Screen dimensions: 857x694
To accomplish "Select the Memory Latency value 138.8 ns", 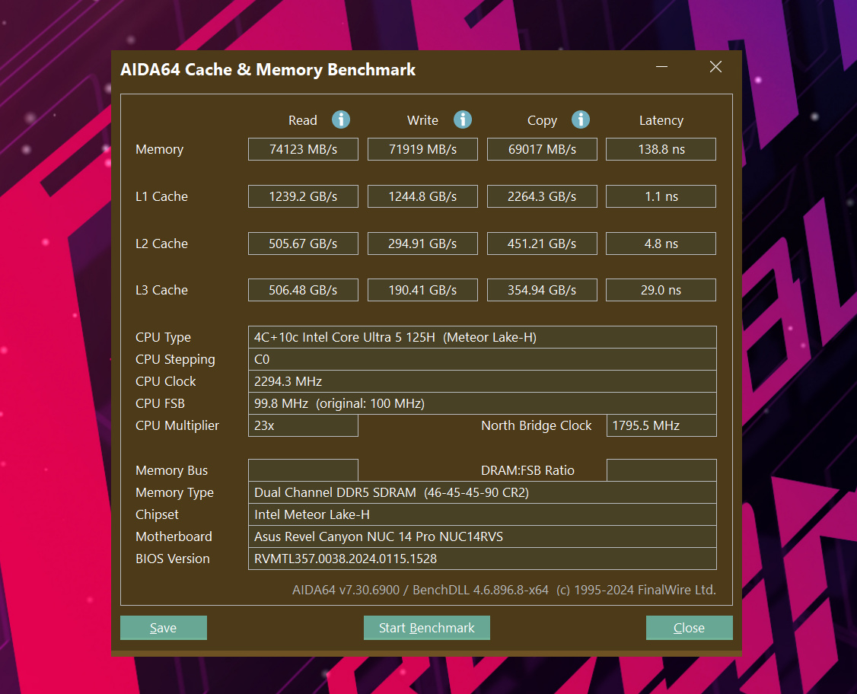I will click(x=661, y=149).
